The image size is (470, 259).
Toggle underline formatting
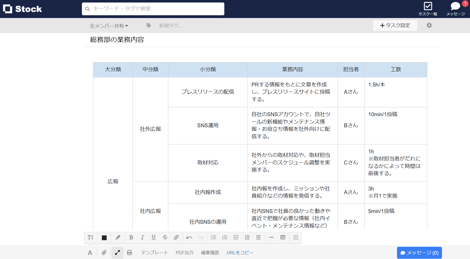pos(154,237)
